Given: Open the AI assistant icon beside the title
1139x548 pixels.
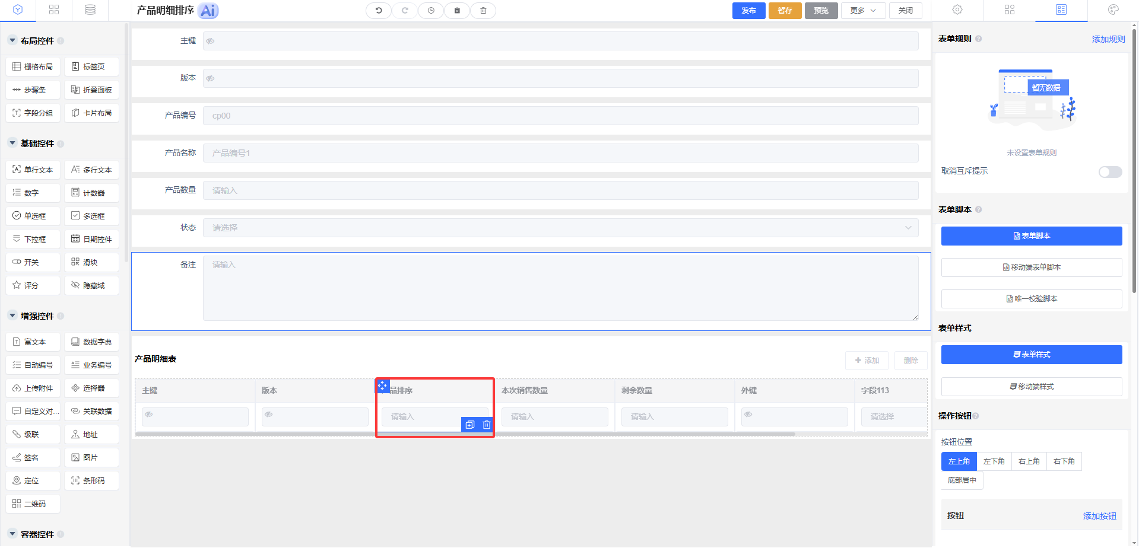Looking at the screenshot, I should pyautogui.click(x=208, y=11).
